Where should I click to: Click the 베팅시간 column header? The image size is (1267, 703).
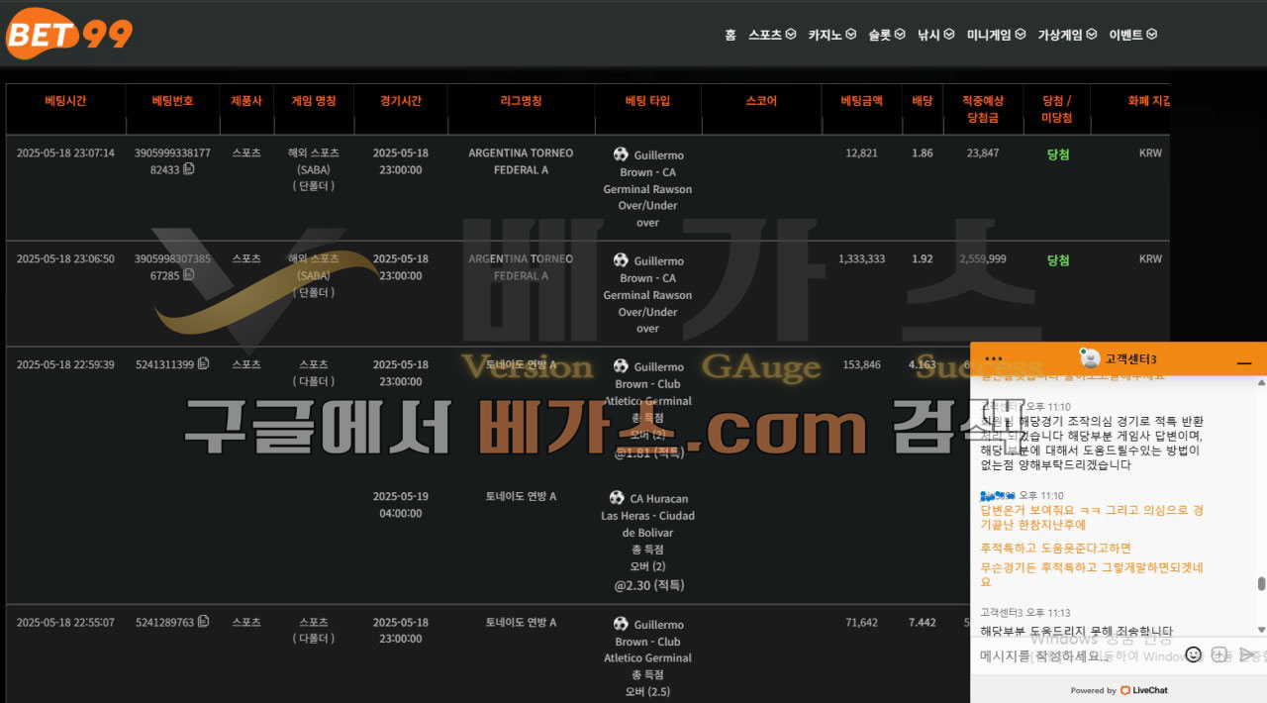[65, 101]
